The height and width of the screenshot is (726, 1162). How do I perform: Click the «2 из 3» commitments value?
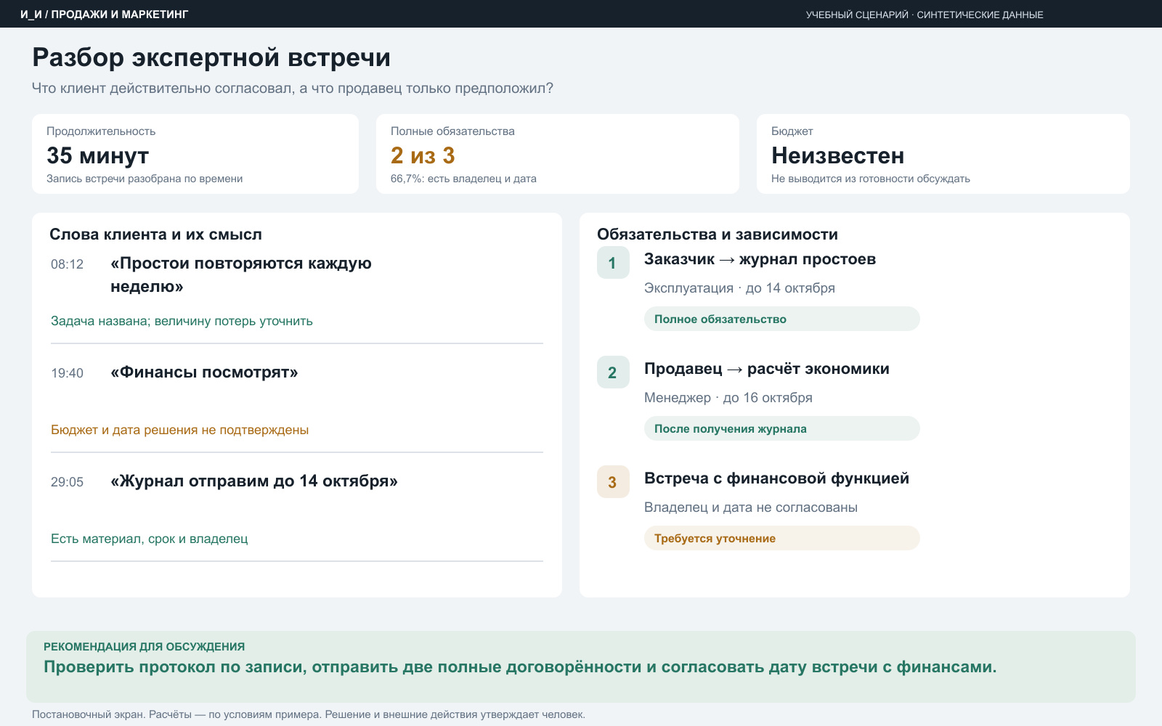click(x=423, y=155)
